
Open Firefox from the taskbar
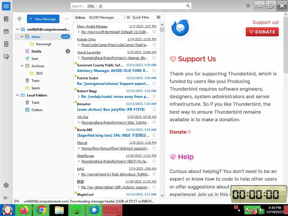pyautogui.click(x=24, y=210)
